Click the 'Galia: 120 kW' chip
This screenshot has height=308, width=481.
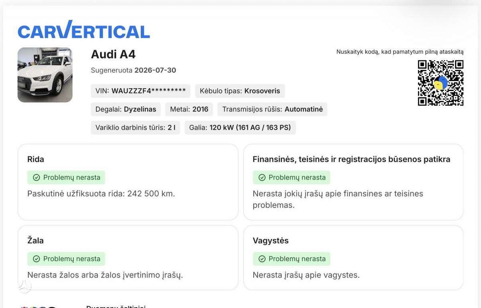(x=240, y=128)
